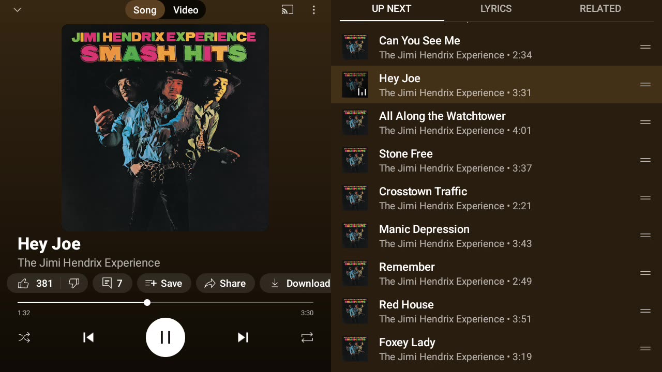Share the current song
Screen dimensions: 662x372
click(x=225, y=283)
